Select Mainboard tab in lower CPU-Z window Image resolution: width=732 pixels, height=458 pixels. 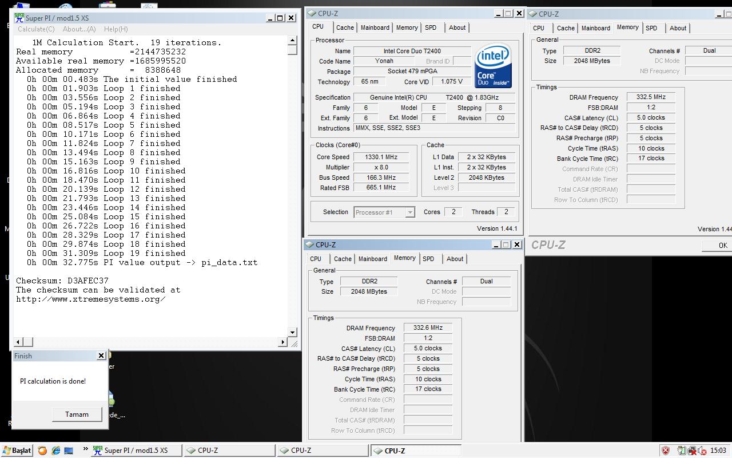373,259
